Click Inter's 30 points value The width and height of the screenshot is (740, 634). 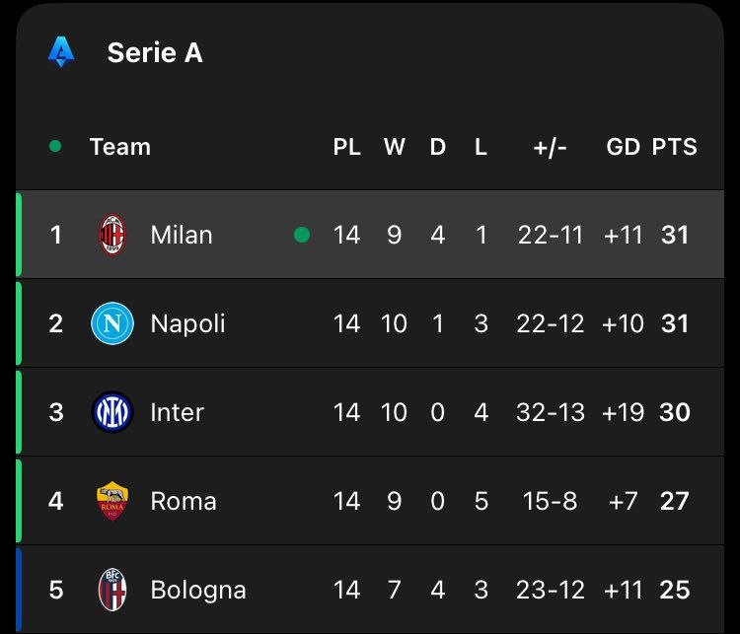(x=674, y=412)
